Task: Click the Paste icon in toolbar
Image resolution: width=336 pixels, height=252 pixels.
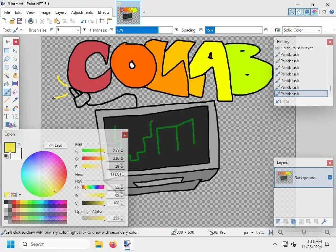Action: click(x=57, y=21)
